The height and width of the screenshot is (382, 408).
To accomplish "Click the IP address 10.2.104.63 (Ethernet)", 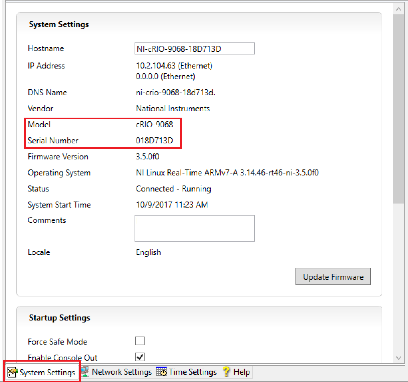I will (174, 66).
